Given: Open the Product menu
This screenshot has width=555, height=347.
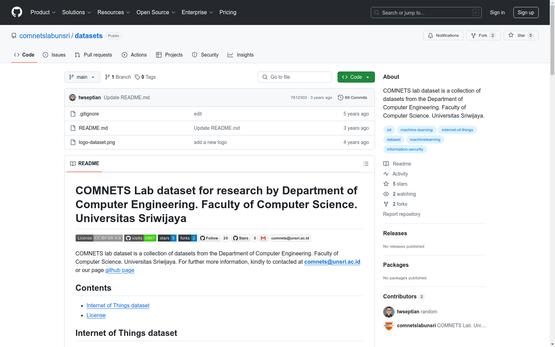Looking at the screenshot, I should (x=43, y=12).
